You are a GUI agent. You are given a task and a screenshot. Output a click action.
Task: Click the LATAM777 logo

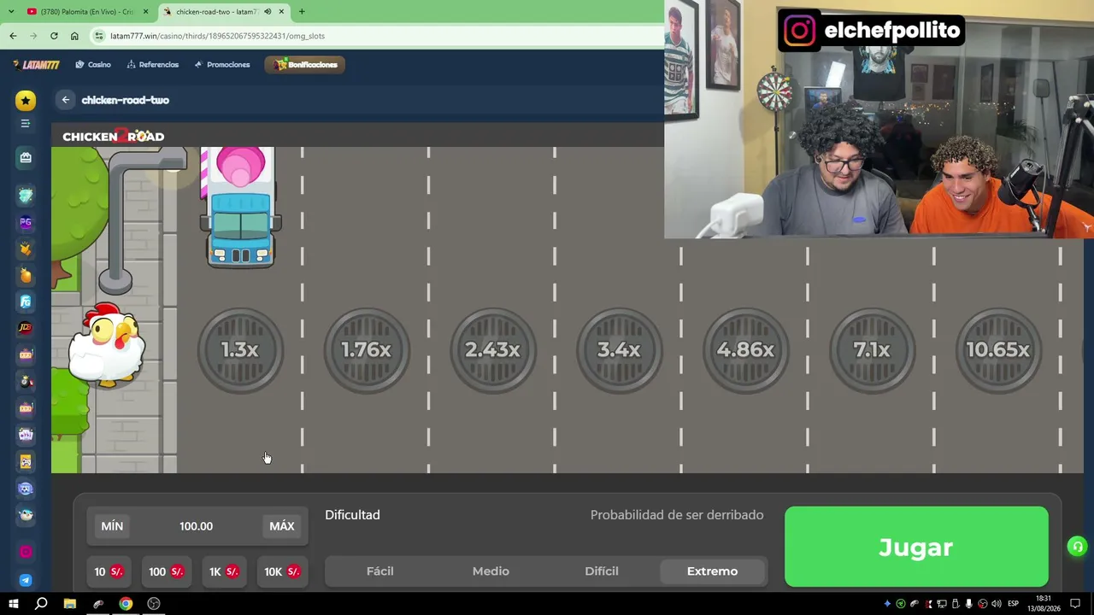click(36, 65)
